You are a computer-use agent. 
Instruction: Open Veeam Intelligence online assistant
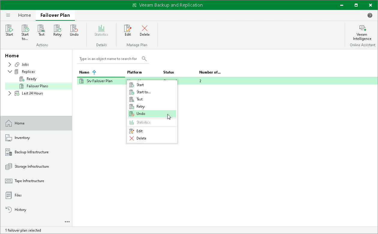362,32
